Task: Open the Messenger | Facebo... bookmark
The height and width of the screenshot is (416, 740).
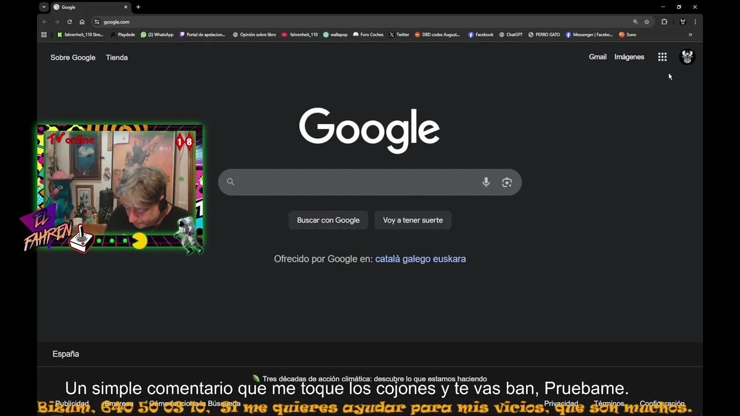Action: coord(589,35)
